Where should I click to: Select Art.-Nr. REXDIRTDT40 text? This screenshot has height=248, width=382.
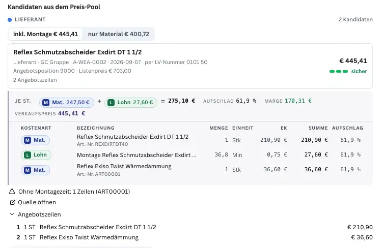102,144
